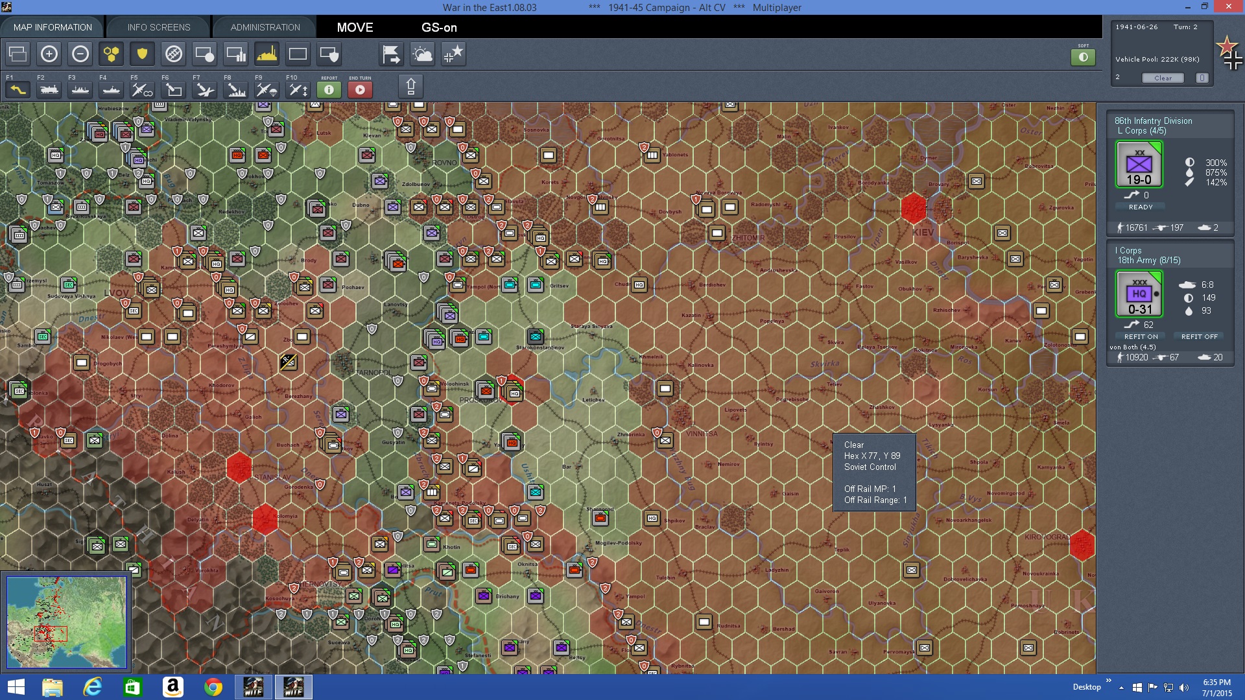Click the overlapping windows icon in toolbar
This screenshot has height=700, width=1245.
coord(18,54)
